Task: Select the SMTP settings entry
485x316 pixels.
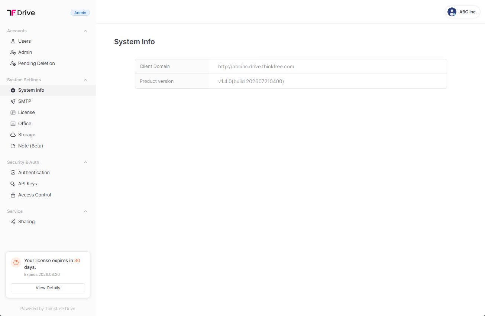Action: [x=48, y=101]
